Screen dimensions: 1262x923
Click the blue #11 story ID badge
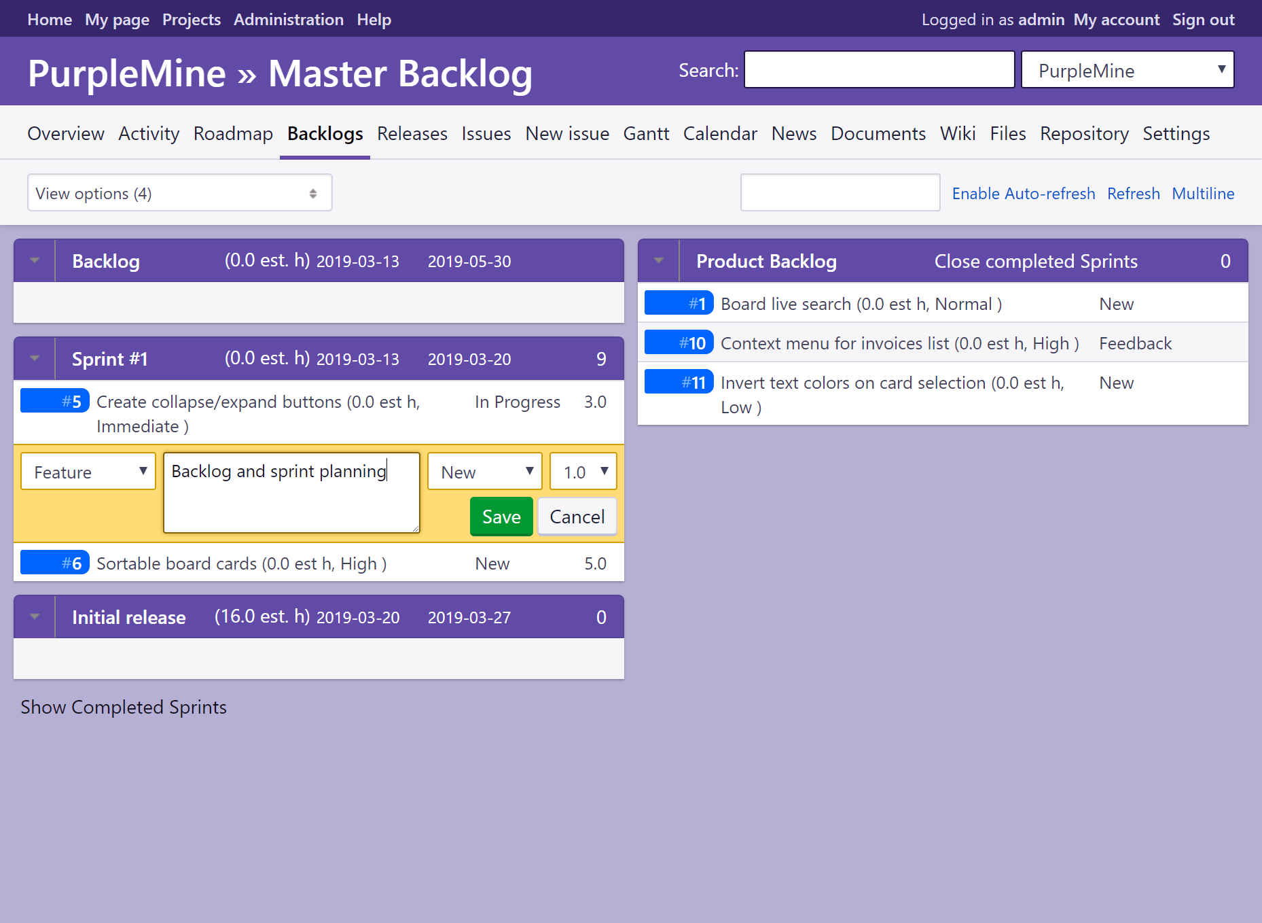point(679,383)
